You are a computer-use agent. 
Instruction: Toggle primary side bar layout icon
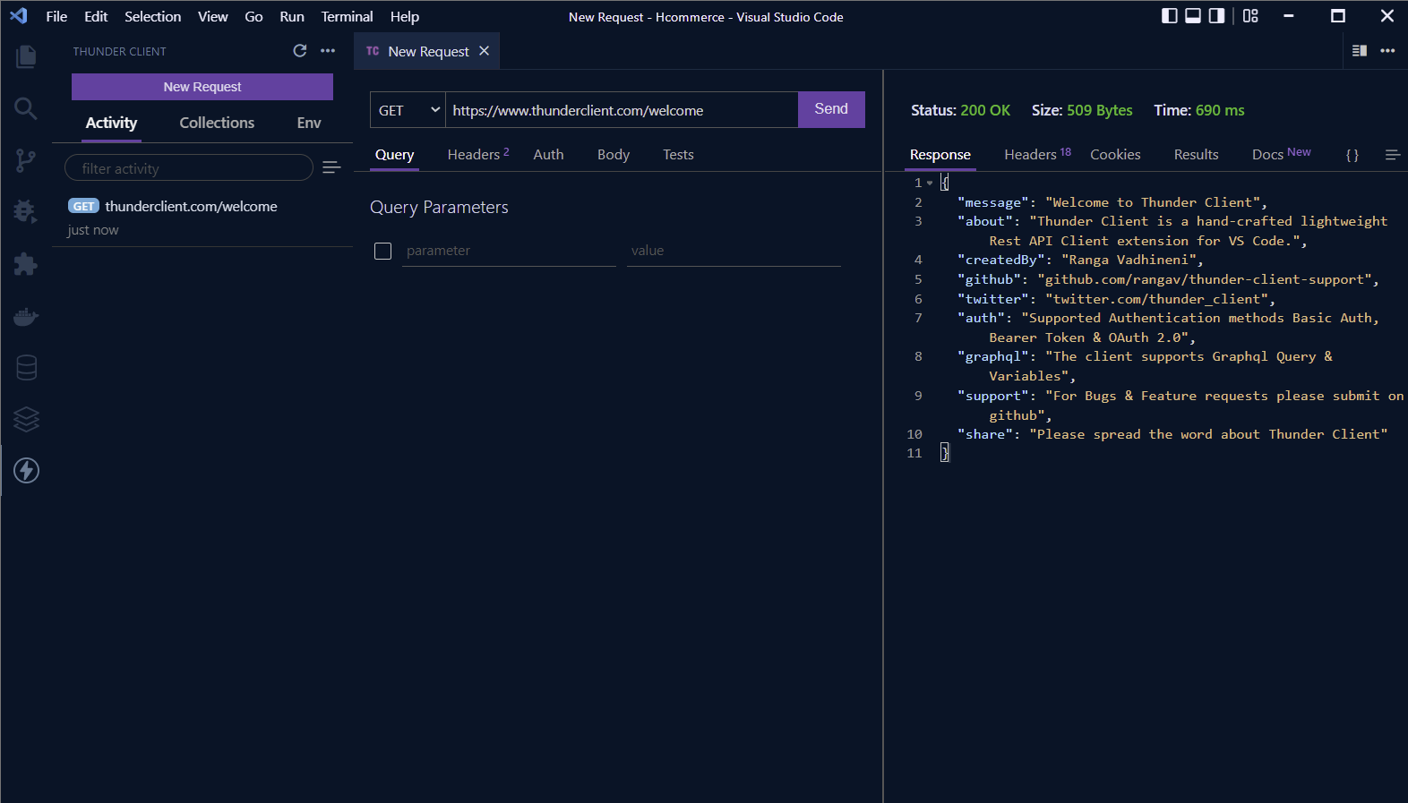point(1170,16)
